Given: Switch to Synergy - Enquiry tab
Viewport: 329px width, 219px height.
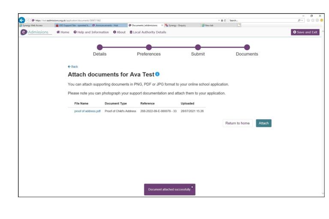Looking at the screenshot, I should pos(182,25).
